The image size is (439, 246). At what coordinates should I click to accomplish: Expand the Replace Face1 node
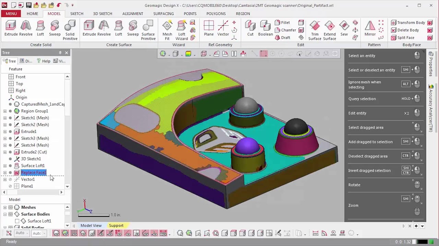coord(5,173)
